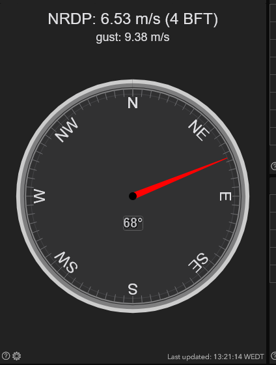Select the N label on the compass

tap(133, 103)
